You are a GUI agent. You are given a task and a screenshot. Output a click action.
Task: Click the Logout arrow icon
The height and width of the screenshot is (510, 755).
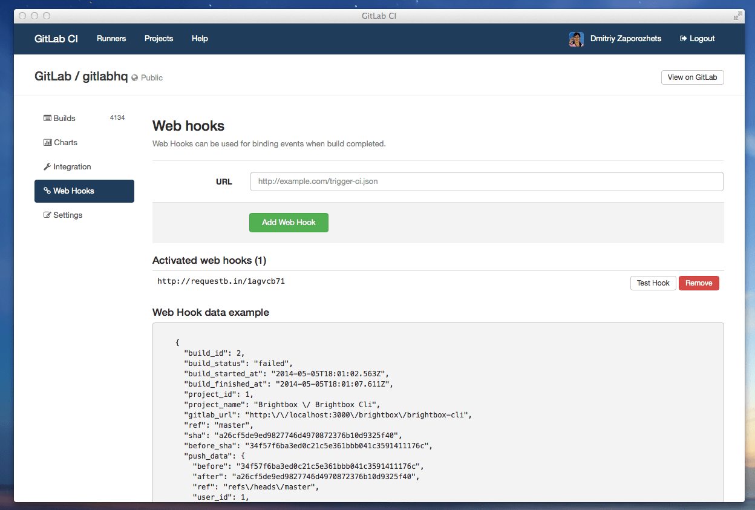[684, 39]
